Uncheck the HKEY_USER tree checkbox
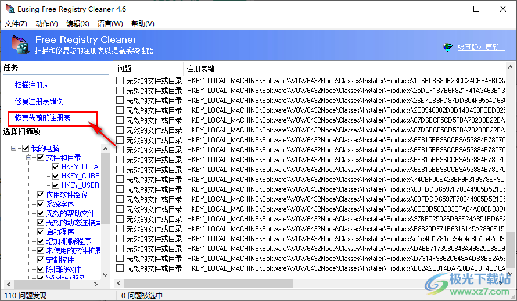The width and height of the screenshot is (517, 301). coord(56,185)
